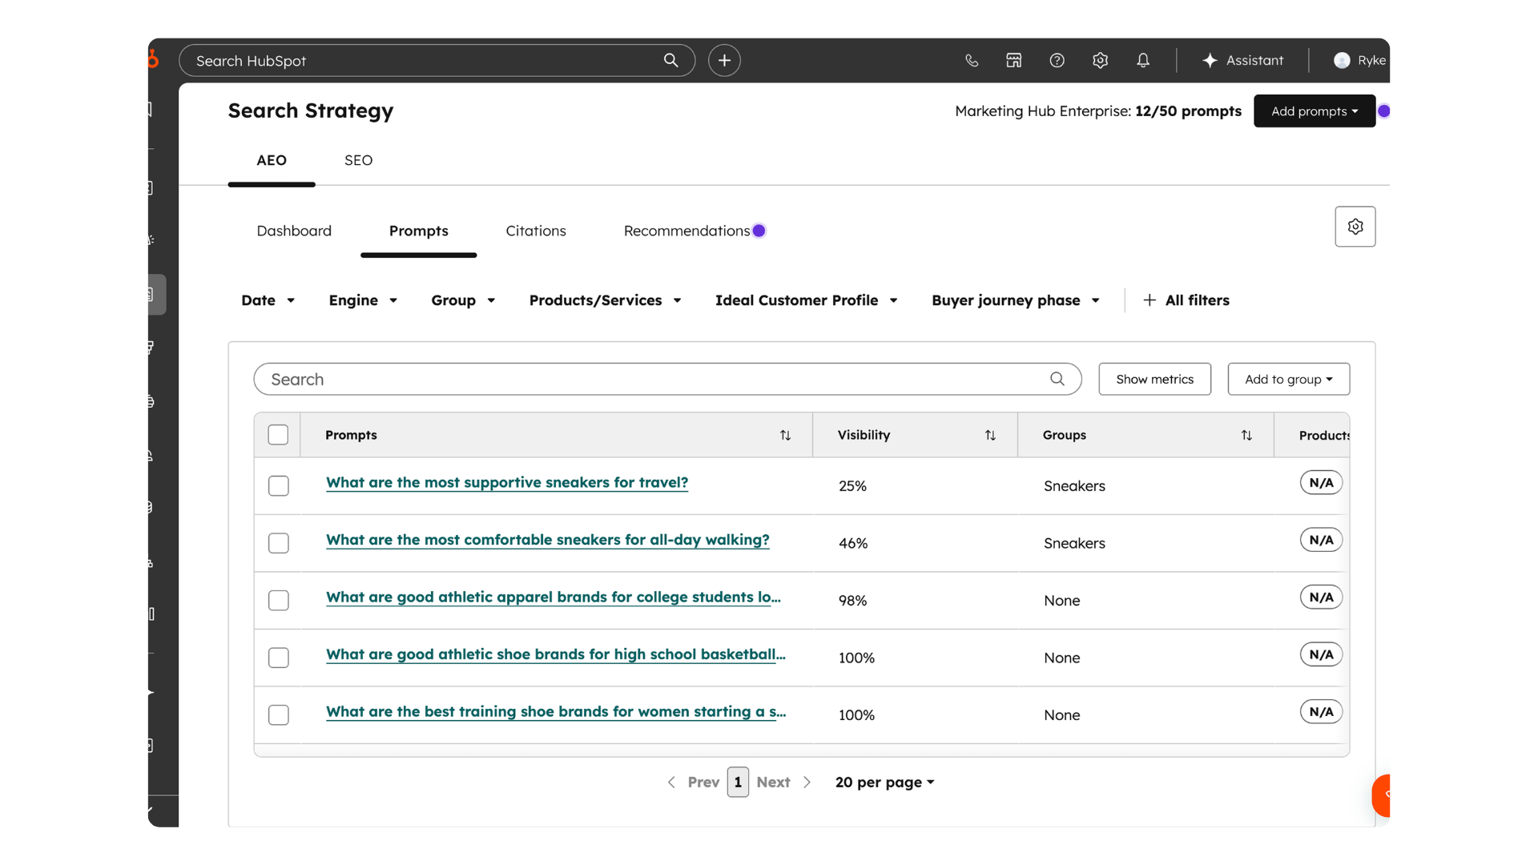Click the Next page arrow
Image resolution: width=1538 pixels, height=865 pixels.
pos(807,783)
